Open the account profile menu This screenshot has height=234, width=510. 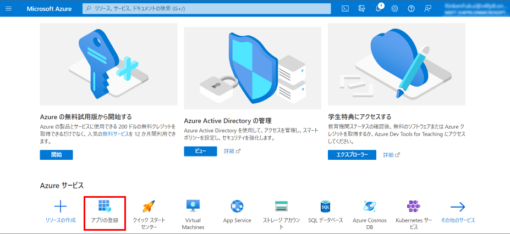[x=476, y=8]
